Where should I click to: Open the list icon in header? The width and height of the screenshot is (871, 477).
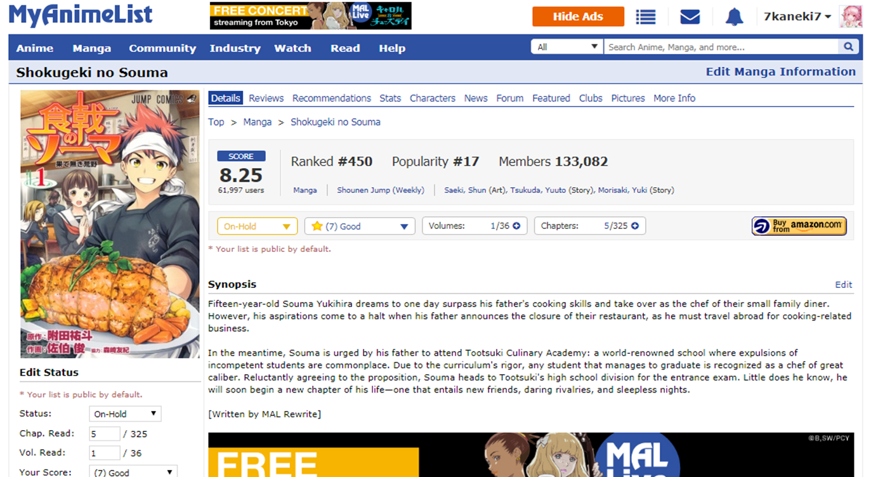pyautogui.click(x=645, y=17)
